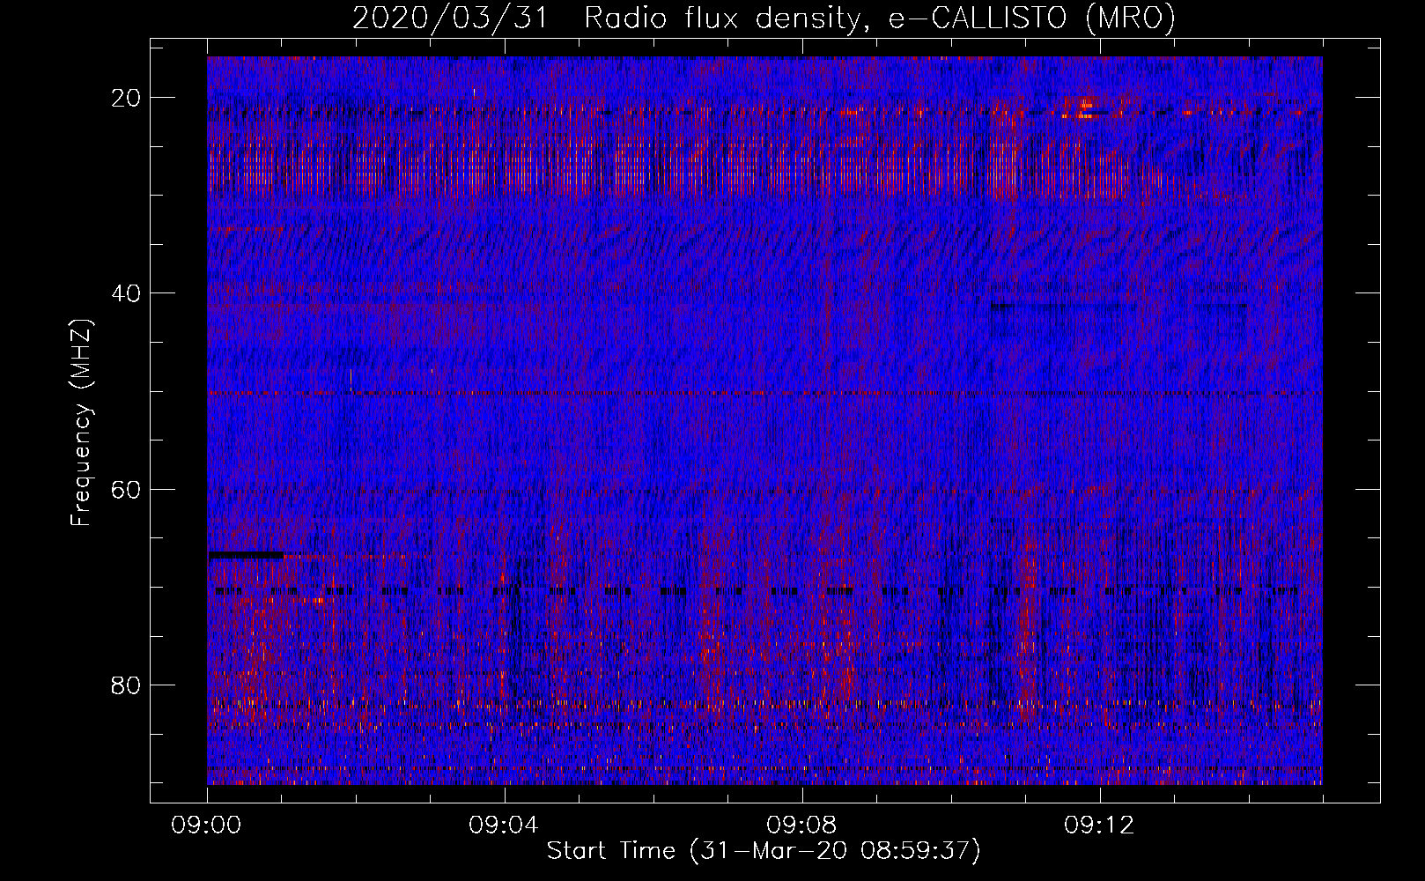Click the dark band near 41 MHz around 09:12
The width and height of the screenshot is (1425, 881).
pos(1119,307)
